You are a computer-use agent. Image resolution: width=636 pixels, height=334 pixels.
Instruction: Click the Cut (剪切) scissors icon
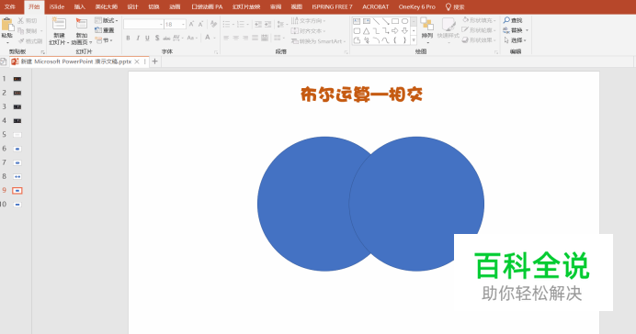(21, 20)
